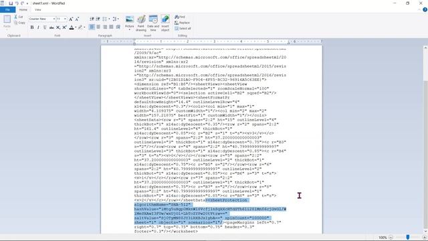Open paragraph settings dialog
The image size is (428, 241).
coord(118,27)
